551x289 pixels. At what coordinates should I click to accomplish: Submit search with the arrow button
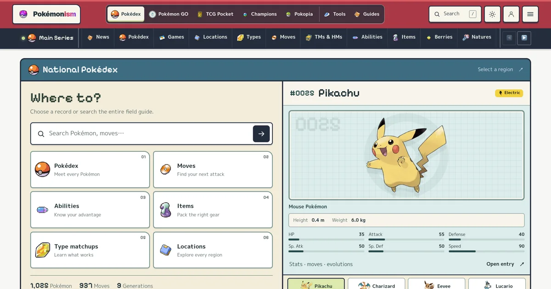pos(261,133)
